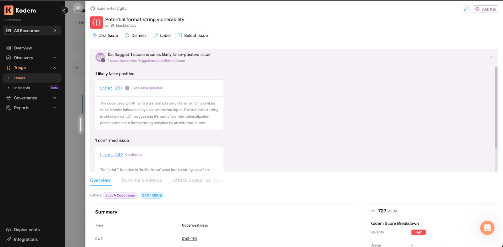The height and width of the screenshot is (247, 503).
Task: Click the blockin/dc.v file path
Action: (x=126, y=26)
